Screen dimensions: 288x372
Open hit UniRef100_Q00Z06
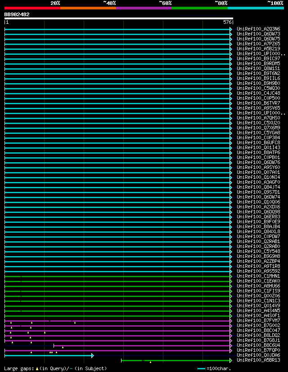[x=258, y=296]
